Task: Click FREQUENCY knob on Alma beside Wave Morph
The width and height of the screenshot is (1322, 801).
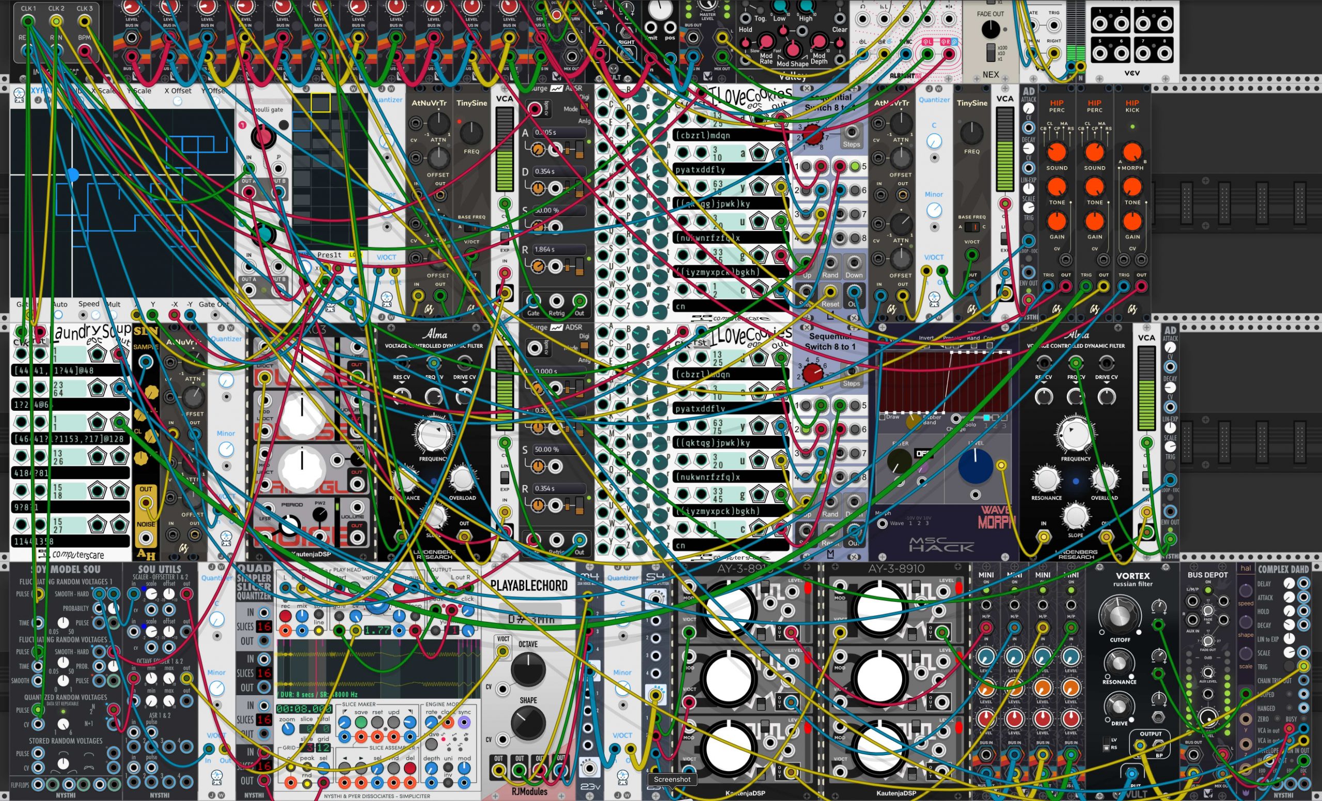Action: tap(1075, 434)
